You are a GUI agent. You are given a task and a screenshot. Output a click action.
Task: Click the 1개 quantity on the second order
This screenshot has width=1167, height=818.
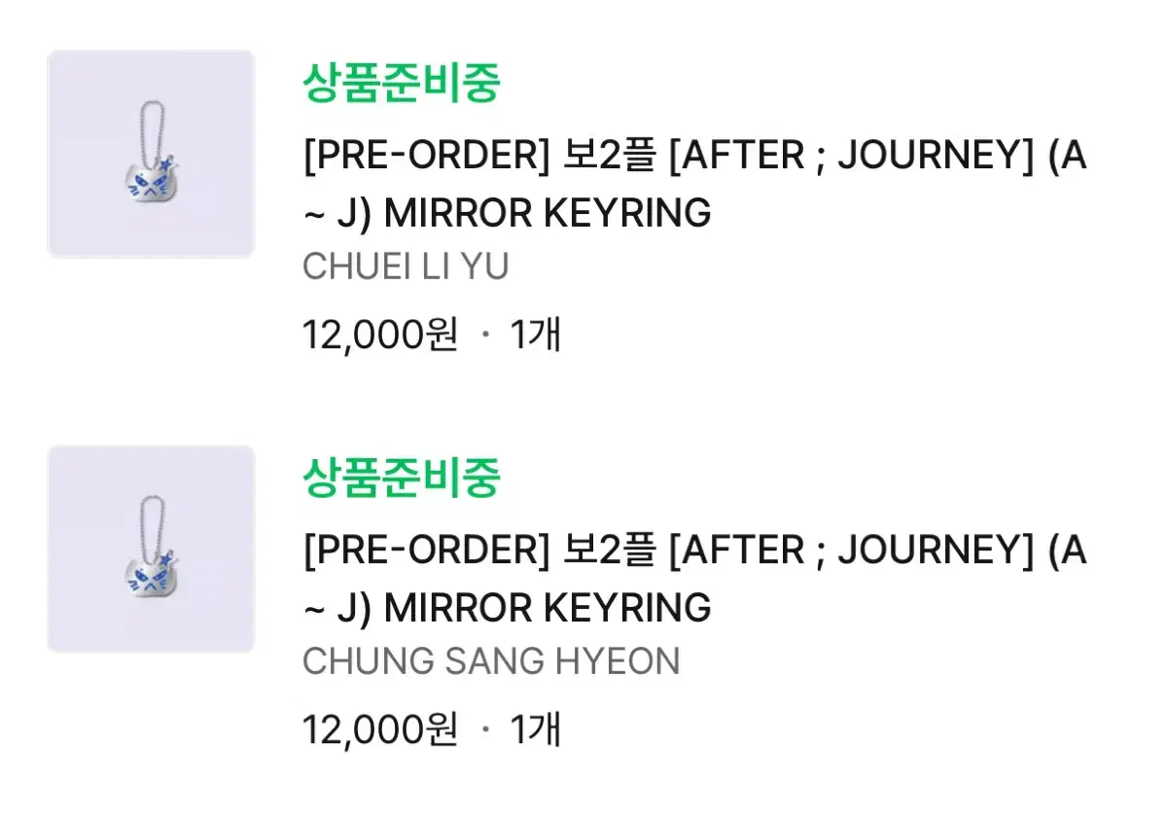tap(536, 729)
